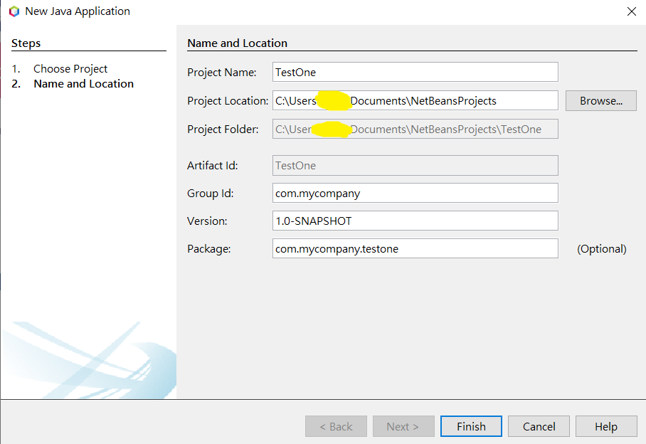Screen dimensions: 646x444
Task: Click the Package label
Action: [208, 249]
